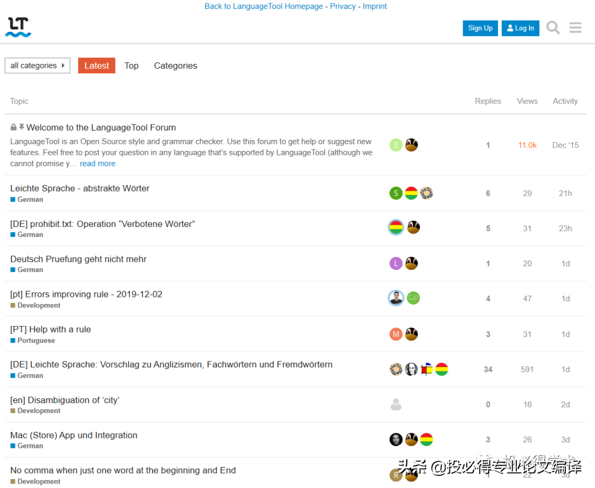Click the Sign Up button
The width and height of the screenshot is (595, 488).
(x=480, y=28)
